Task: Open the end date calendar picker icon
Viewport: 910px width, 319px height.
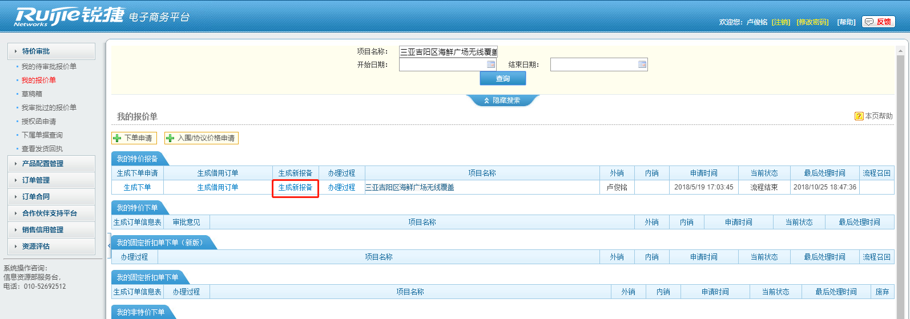Action: coord(642,64)
